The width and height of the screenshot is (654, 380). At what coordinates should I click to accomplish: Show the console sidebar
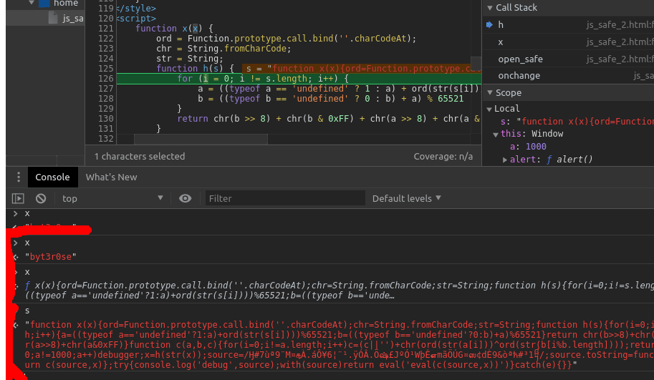pyautogui.click(x=18, y=198)
